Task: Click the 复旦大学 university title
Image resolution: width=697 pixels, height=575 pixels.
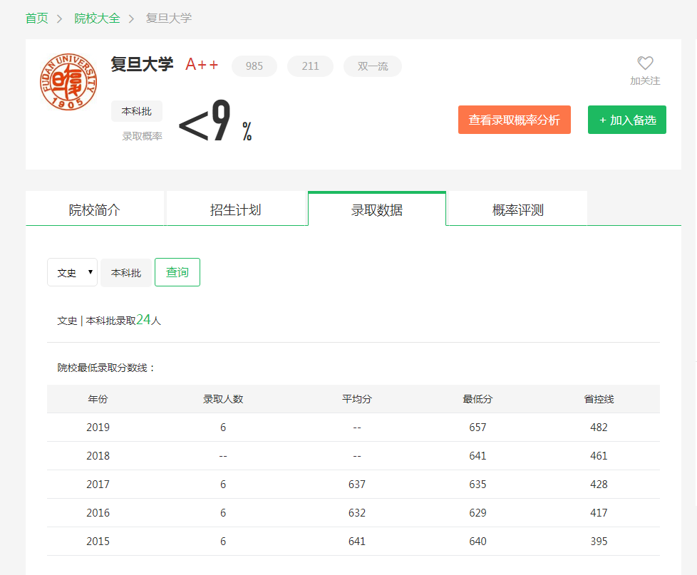Action: pos(142,64)
